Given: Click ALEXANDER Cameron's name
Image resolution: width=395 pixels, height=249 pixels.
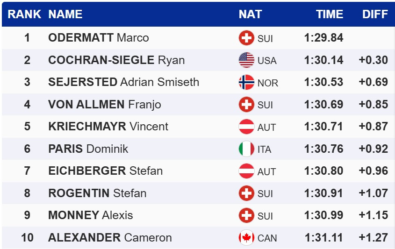Looking at the screenshot, I should tap(110, 238).
